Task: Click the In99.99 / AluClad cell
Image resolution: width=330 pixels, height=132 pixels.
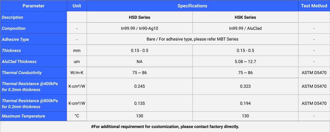Action: point(245,28)
